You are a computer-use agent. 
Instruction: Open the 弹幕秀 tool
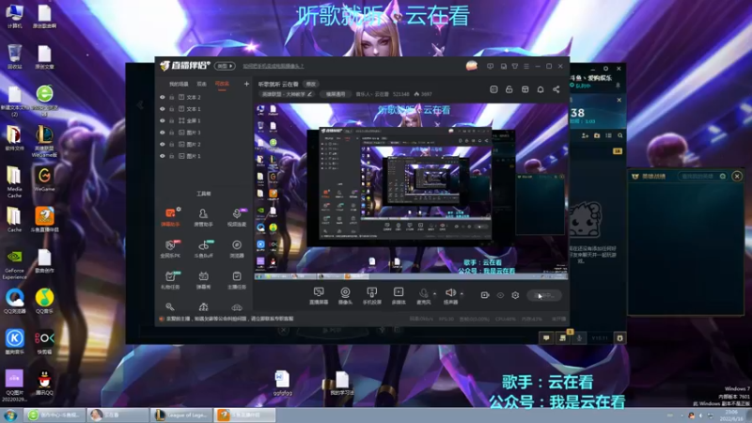(x=203, y=280)
